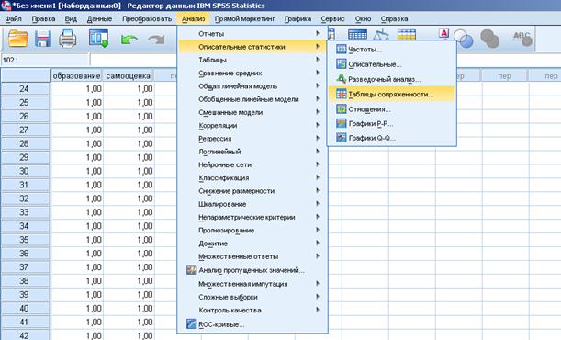Image resolution: width=561 pixels, height=340 pixels.
Task: Open the Данные menu
Action: point(99,18)
